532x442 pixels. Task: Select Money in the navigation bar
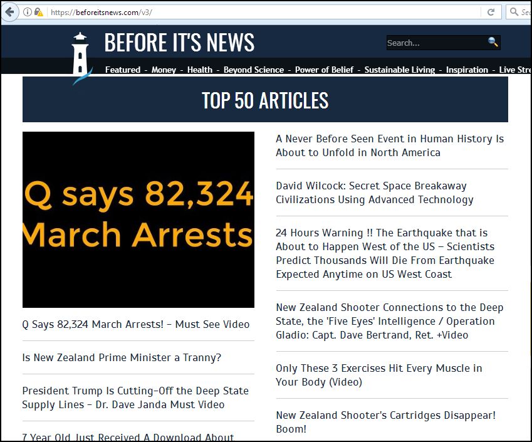164,70
